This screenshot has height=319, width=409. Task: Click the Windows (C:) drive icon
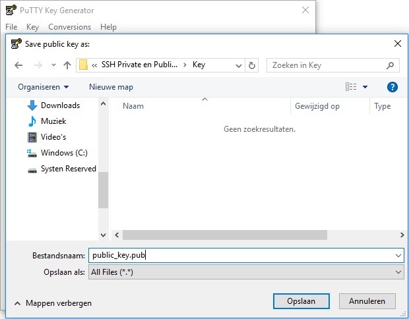32,153
